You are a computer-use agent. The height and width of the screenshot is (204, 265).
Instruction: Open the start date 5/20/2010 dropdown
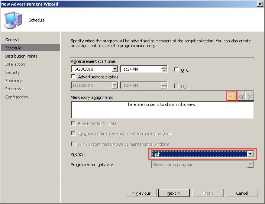115,69
